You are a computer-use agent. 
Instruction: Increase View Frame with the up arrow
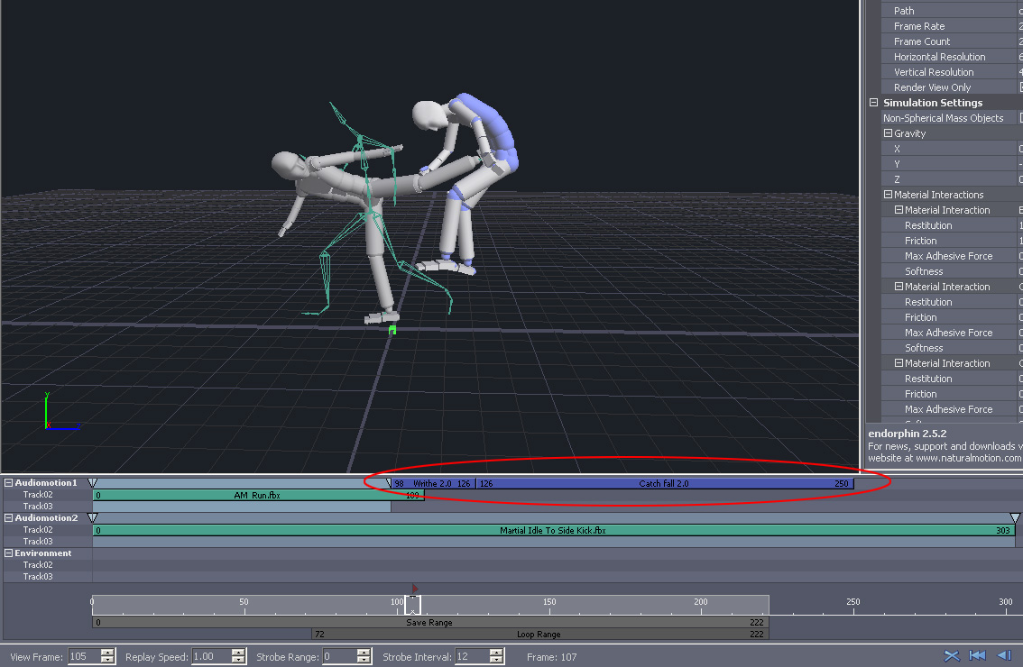[x=107, y=653]
